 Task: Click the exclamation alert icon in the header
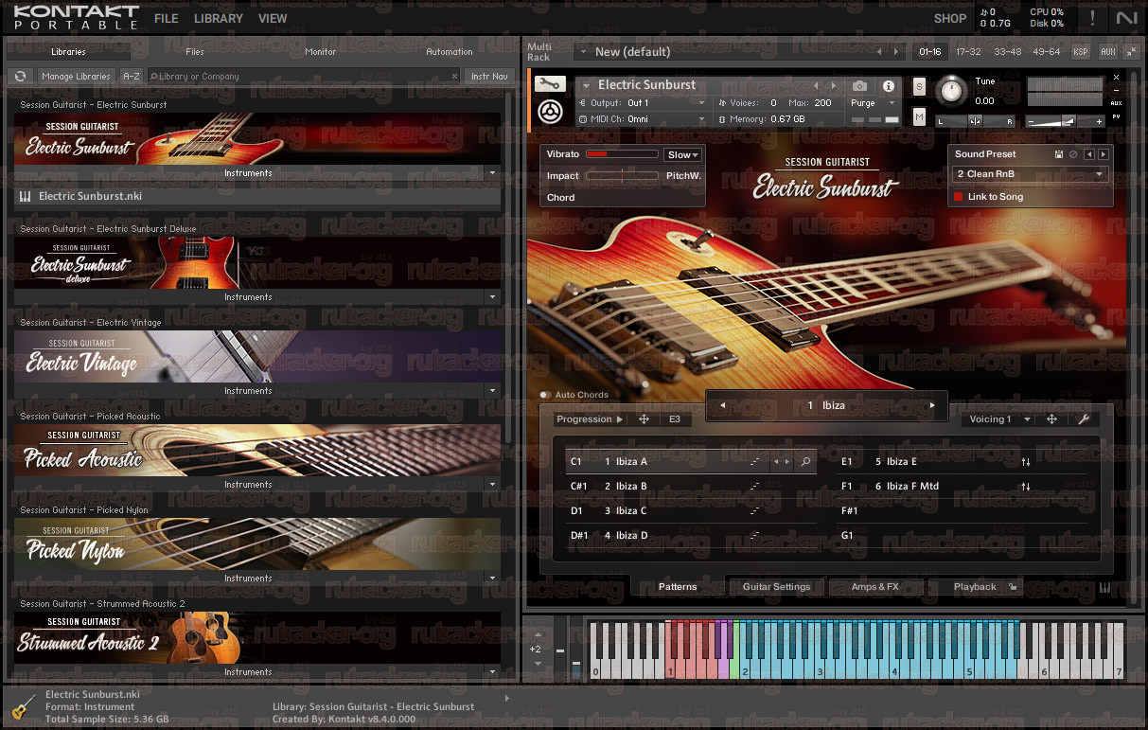[x=1093, y=17]
